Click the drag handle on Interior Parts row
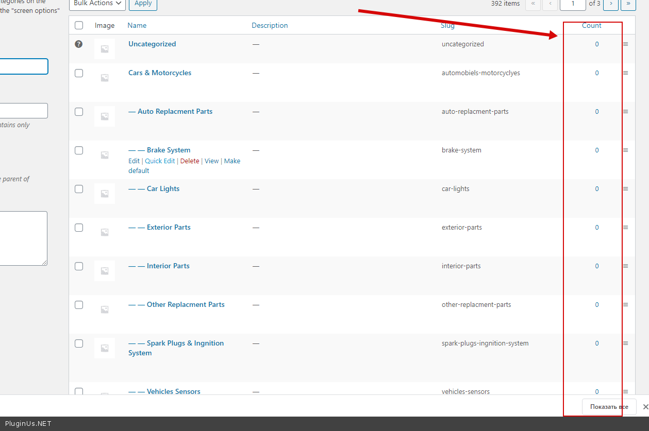 point(625,266)
